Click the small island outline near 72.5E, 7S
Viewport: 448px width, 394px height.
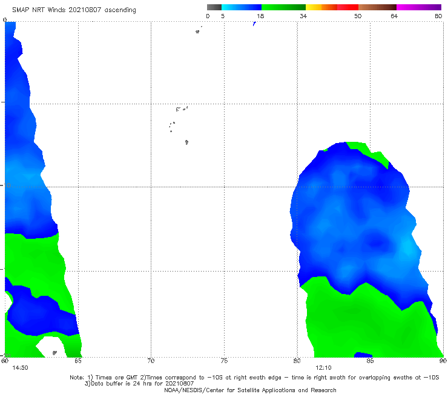point(186,142)
